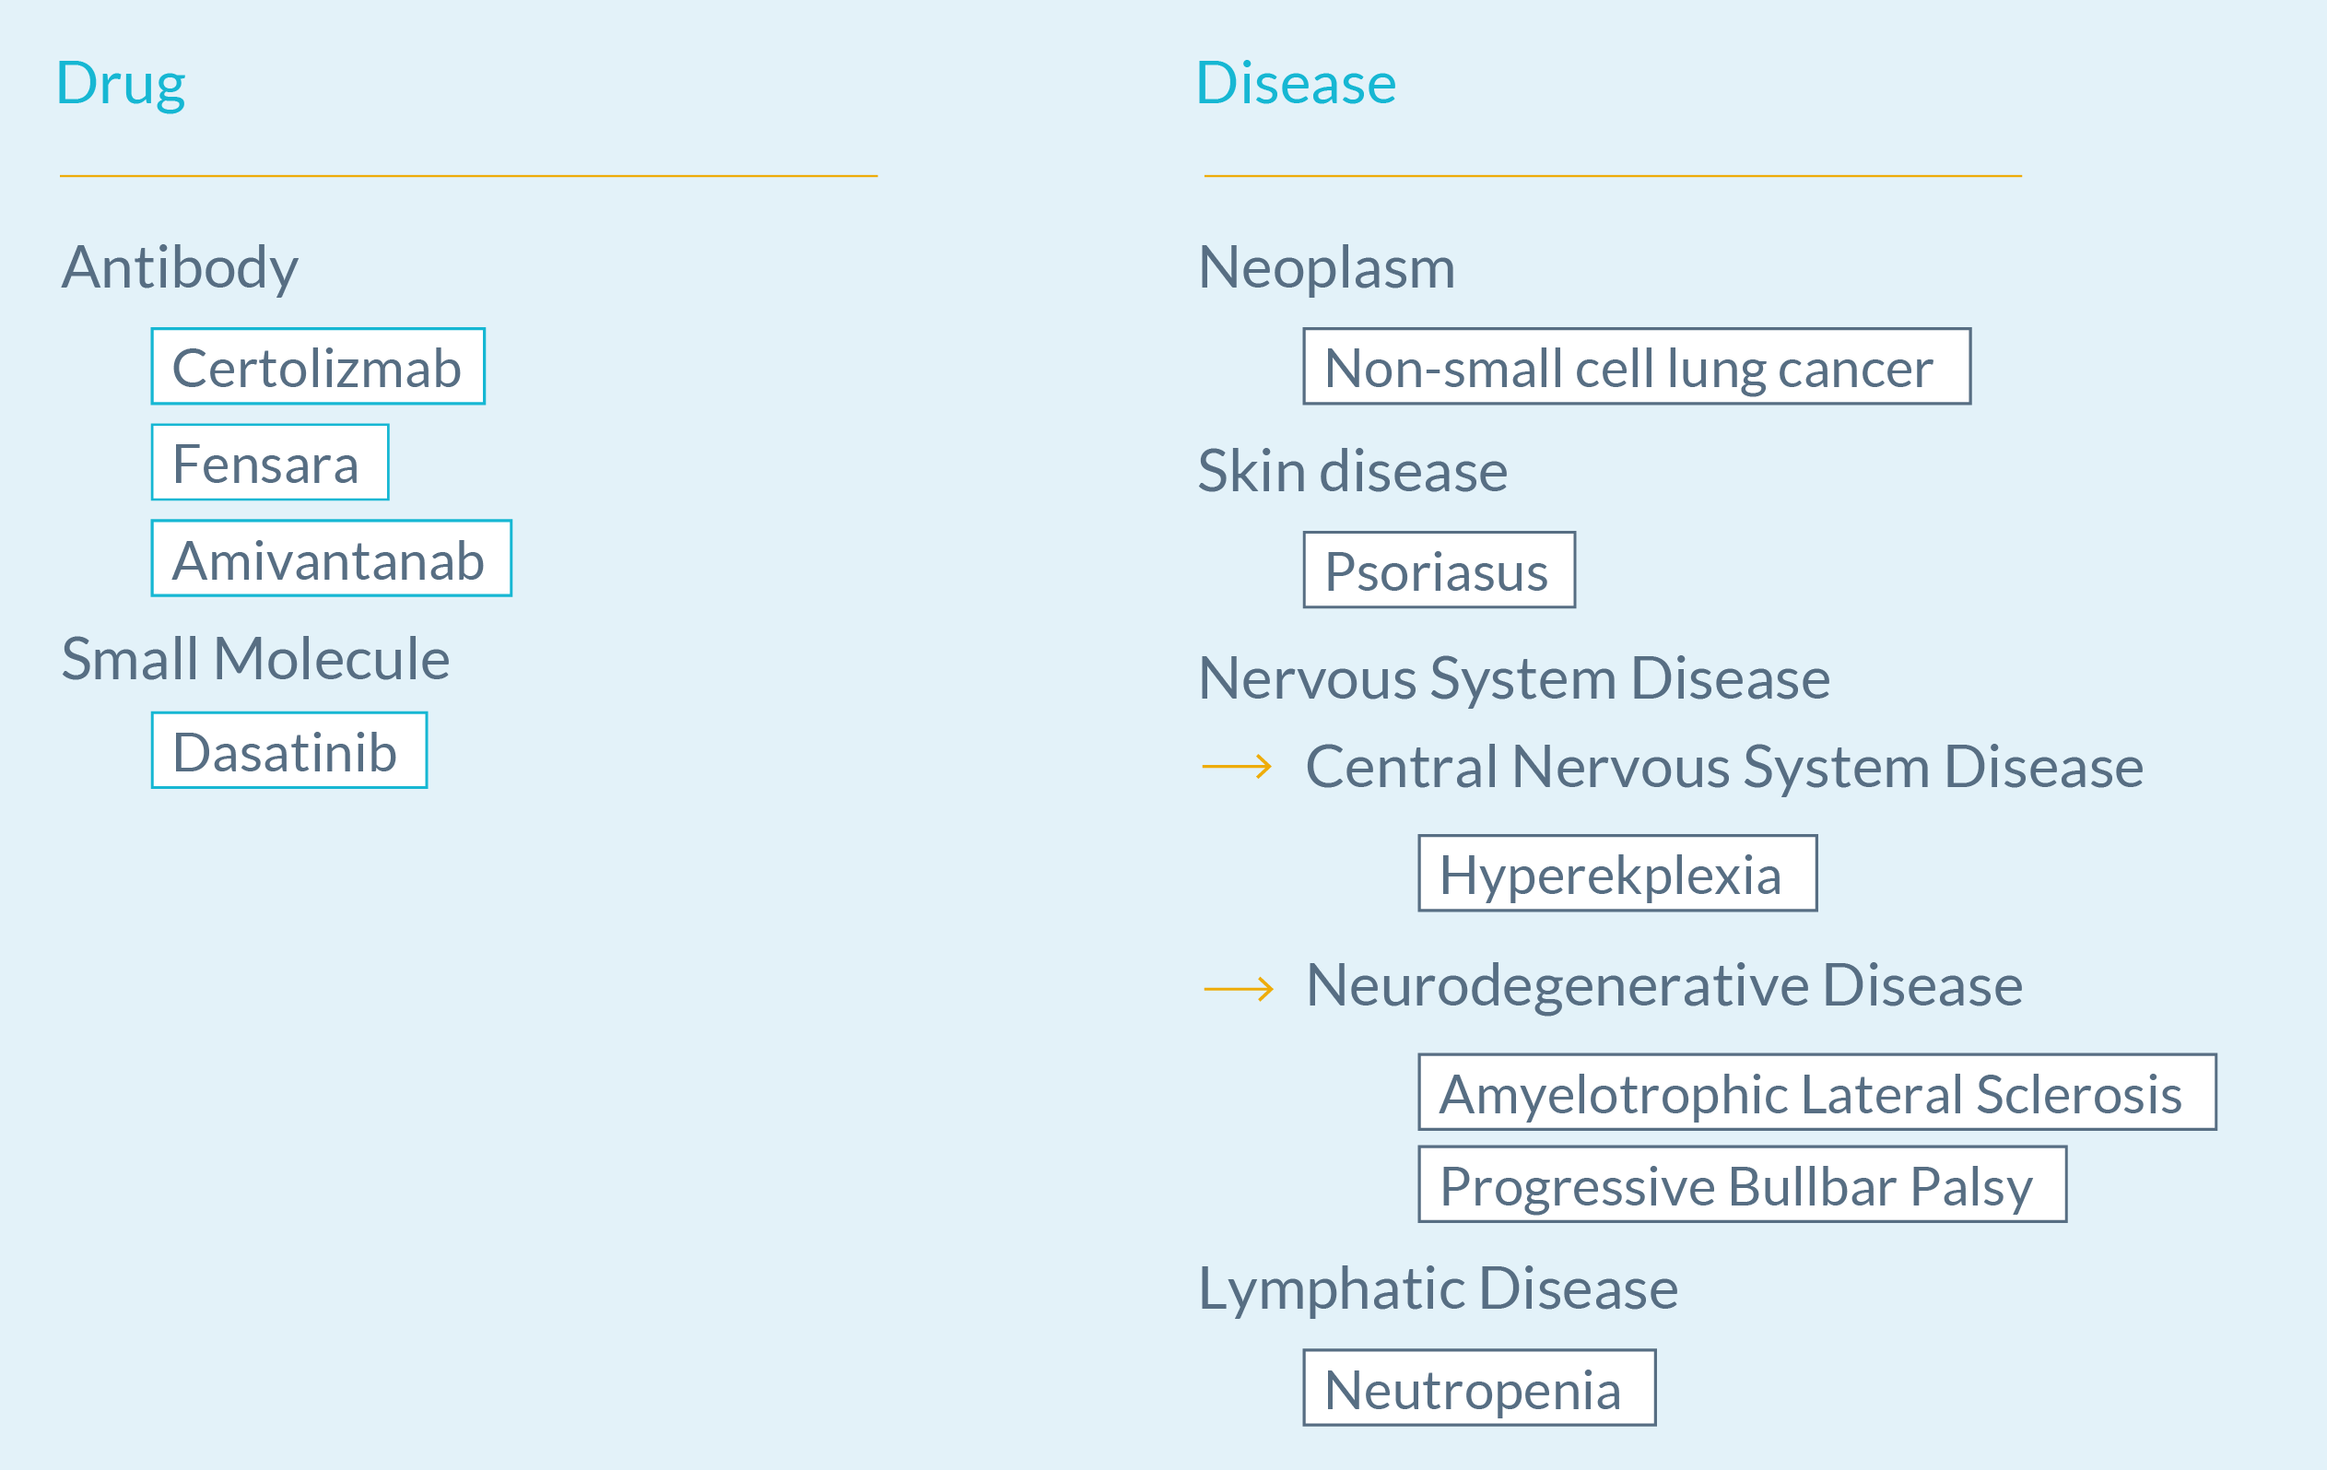Select the Skin disease category heading
The image size is (2327, 1470).
coord(1352,471)
